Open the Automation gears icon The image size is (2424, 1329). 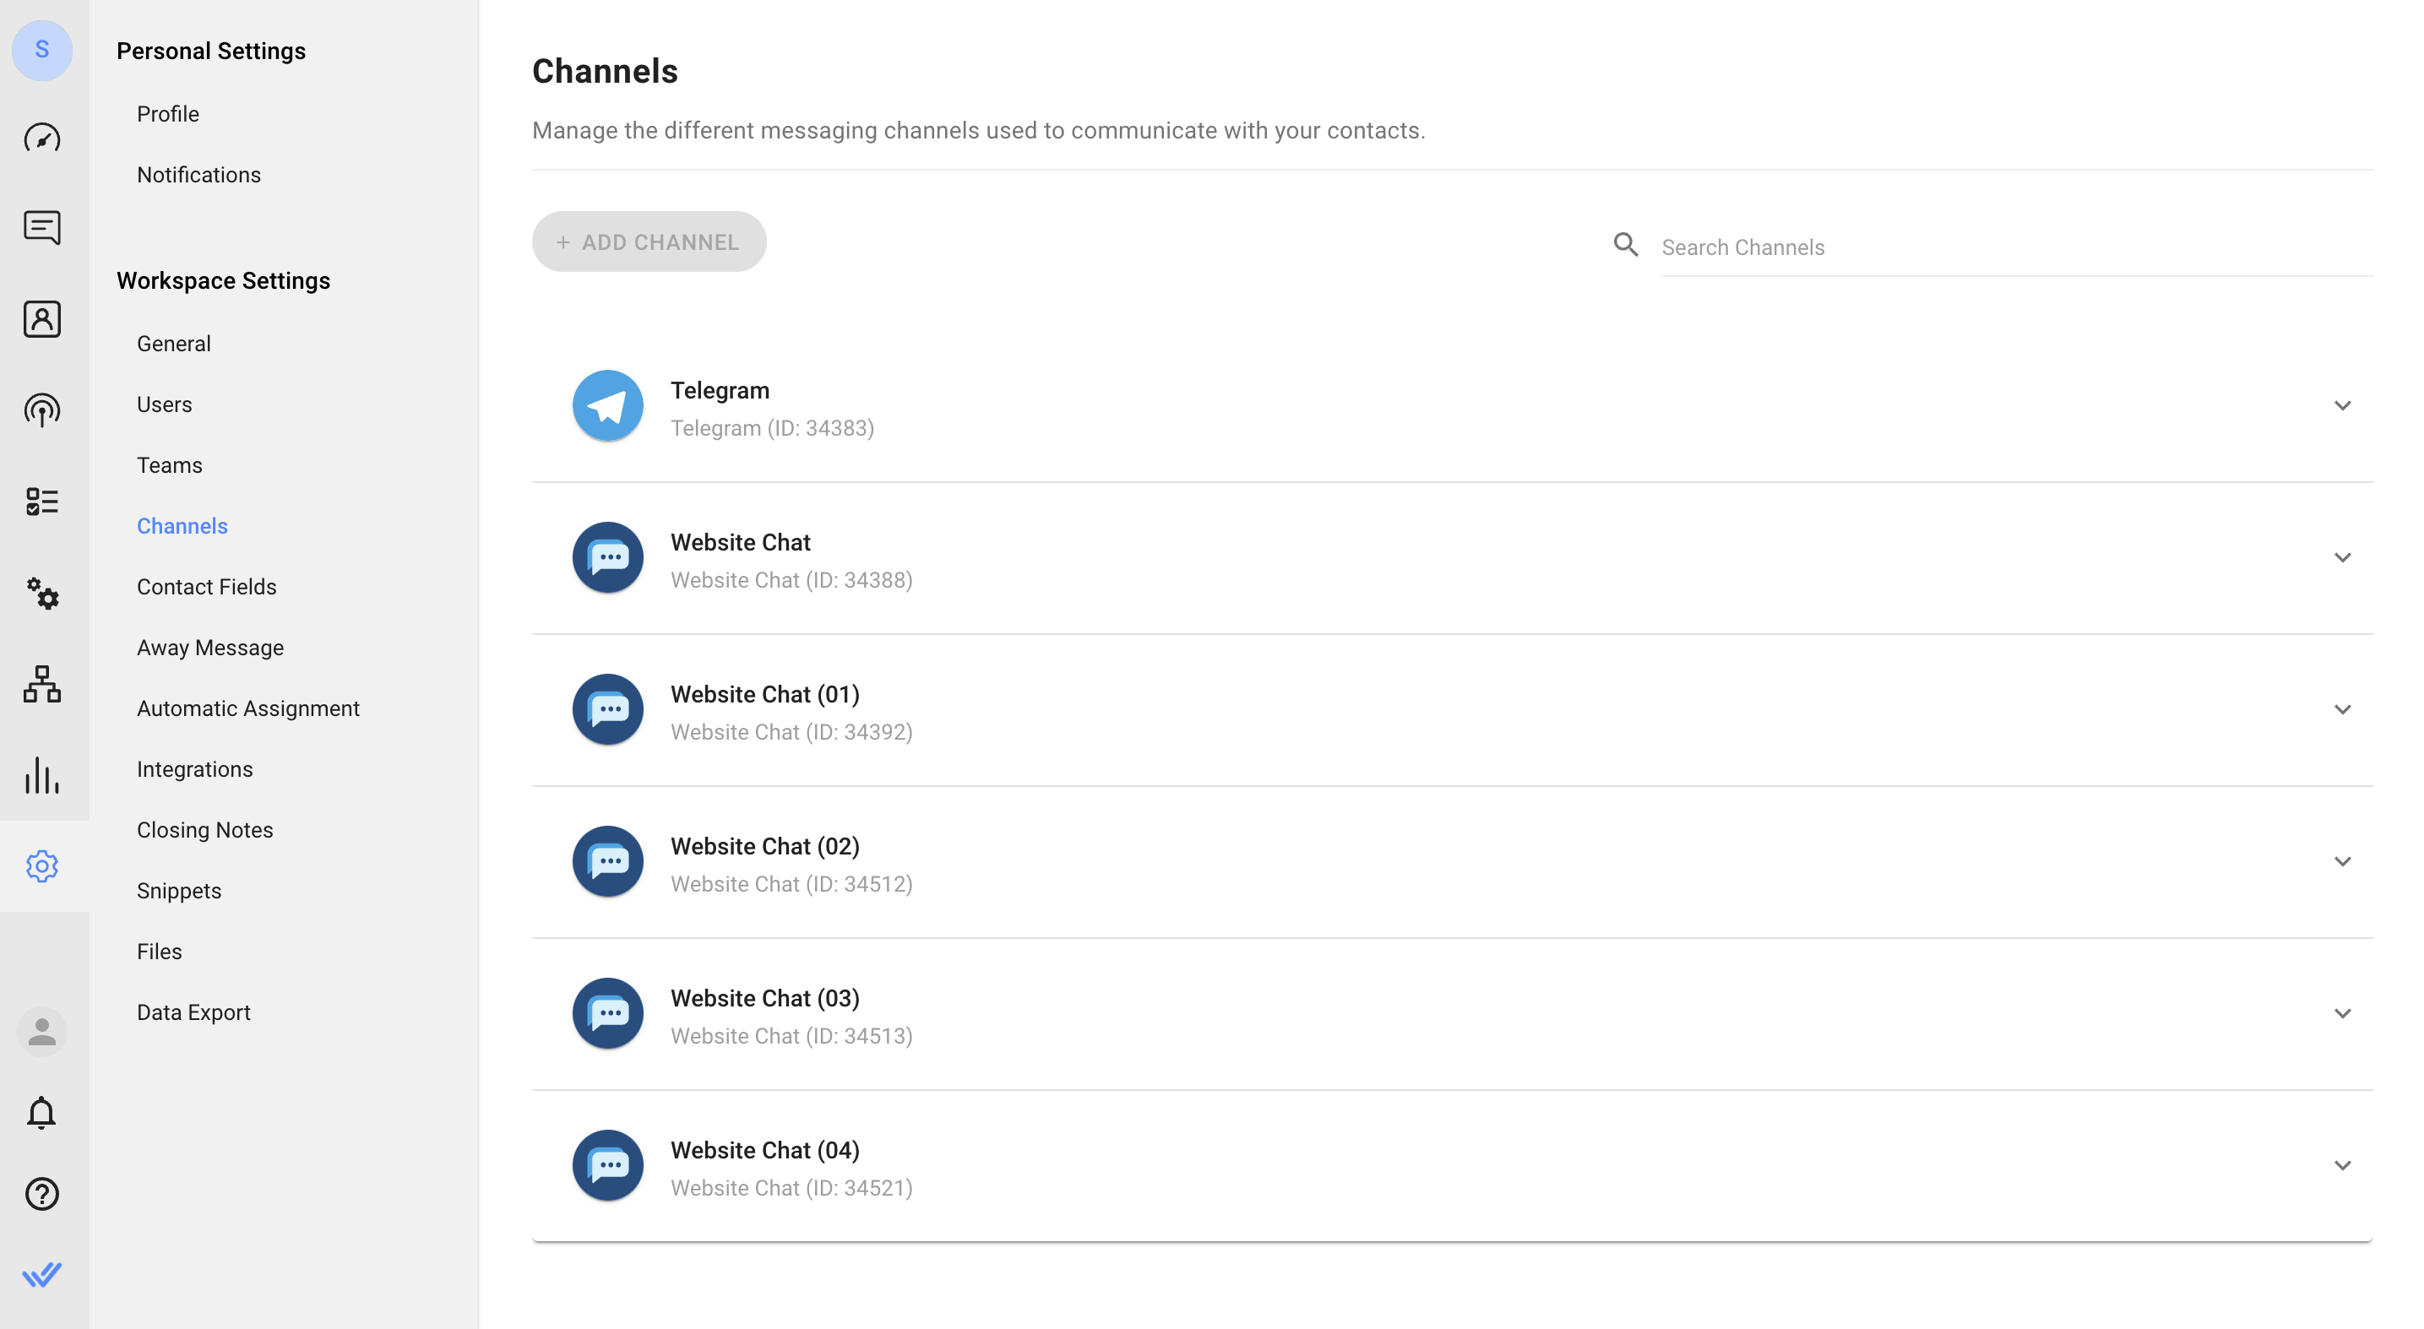click(42, 594)
